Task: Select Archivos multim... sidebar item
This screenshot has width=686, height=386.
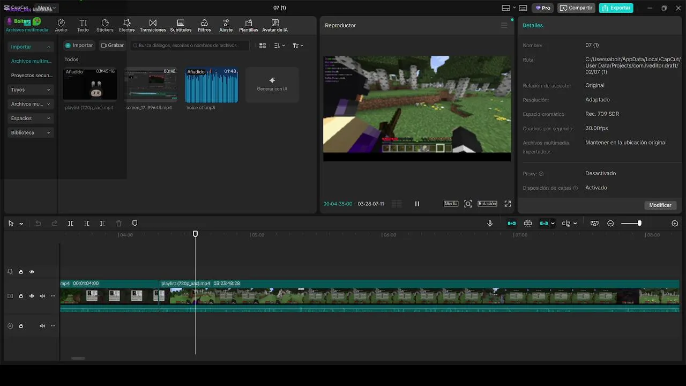Action: click(x=32, y=61)
